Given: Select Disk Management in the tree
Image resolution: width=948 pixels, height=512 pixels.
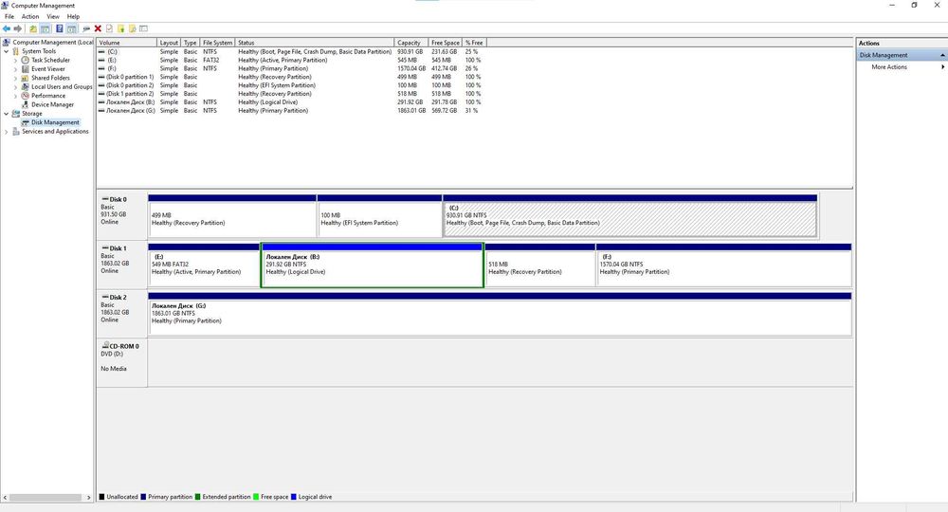Looking at the screenshot, I should 55,122.
